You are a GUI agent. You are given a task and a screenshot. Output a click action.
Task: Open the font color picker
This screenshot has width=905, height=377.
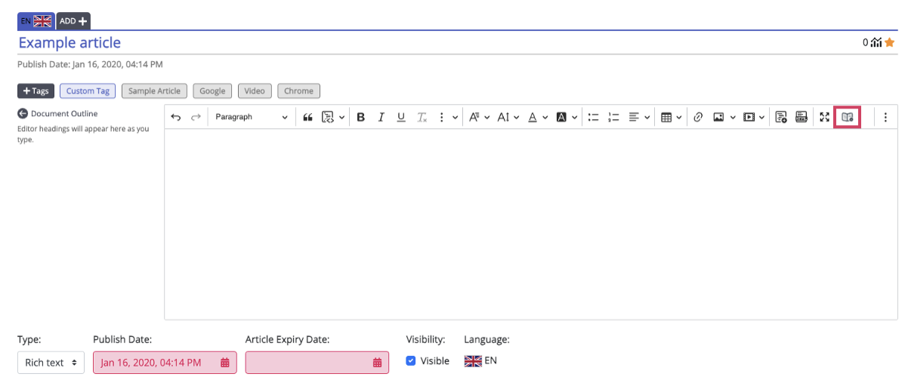[537, 118]
